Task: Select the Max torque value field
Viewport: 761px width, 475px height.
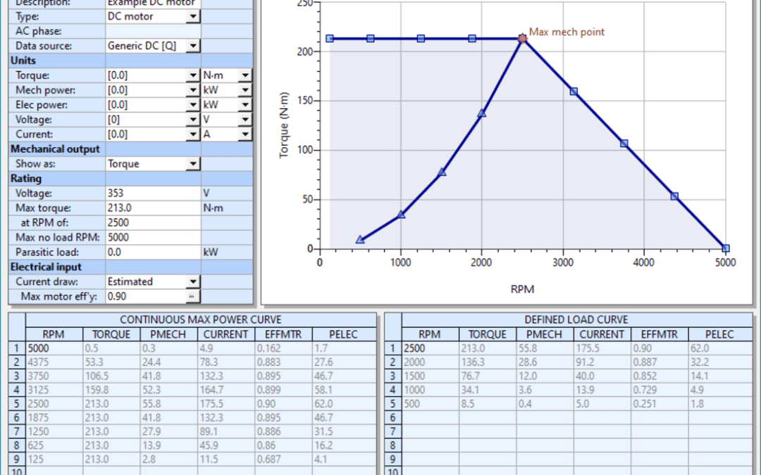Action: [x=152, y=208]
